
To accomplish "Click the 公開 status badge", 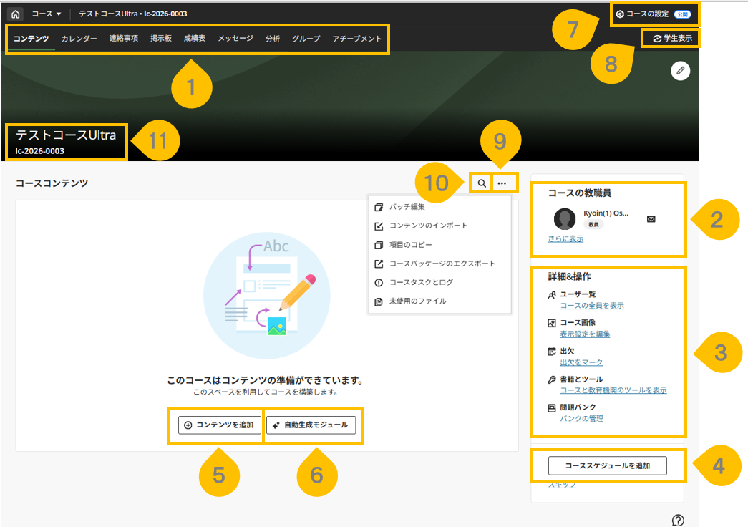I will pos(683,14).
